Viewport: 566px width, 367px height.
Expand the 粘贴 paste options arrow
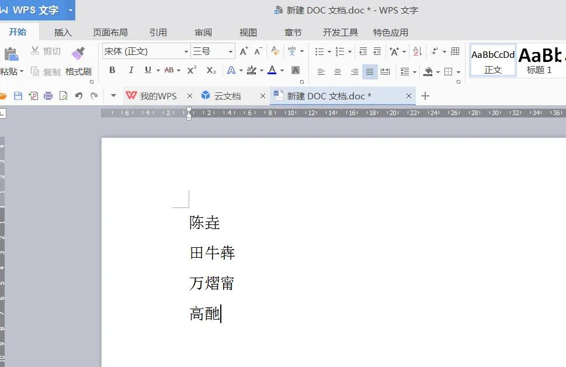22,71
